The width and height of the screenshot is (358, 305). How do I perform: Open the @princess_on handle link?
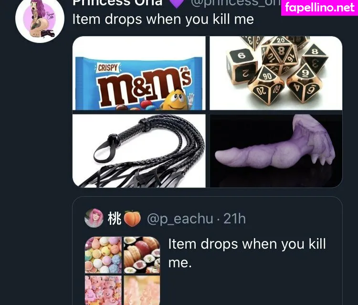(x=236, y=3)
